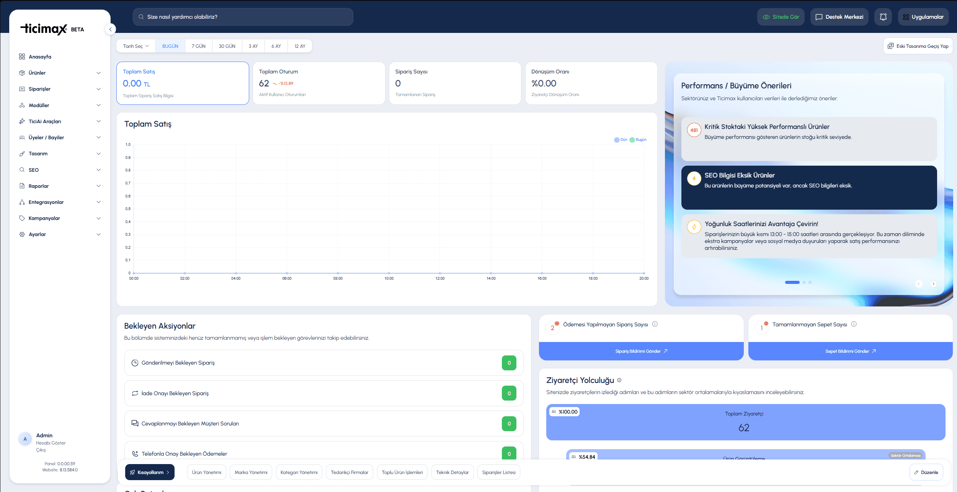The image size is (957, 492).
Task: Switch to the 30 GÜN tab
Action: tap(227, 46)
